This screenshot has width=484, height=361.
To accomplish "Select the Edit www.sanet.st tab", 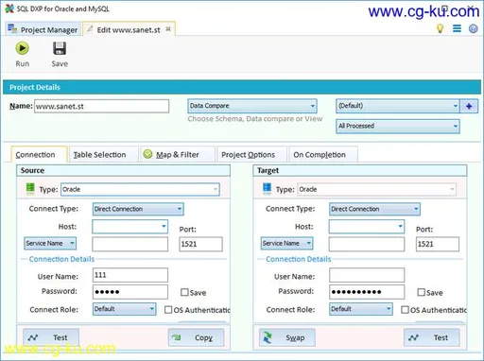I will [x=129, y=29].
